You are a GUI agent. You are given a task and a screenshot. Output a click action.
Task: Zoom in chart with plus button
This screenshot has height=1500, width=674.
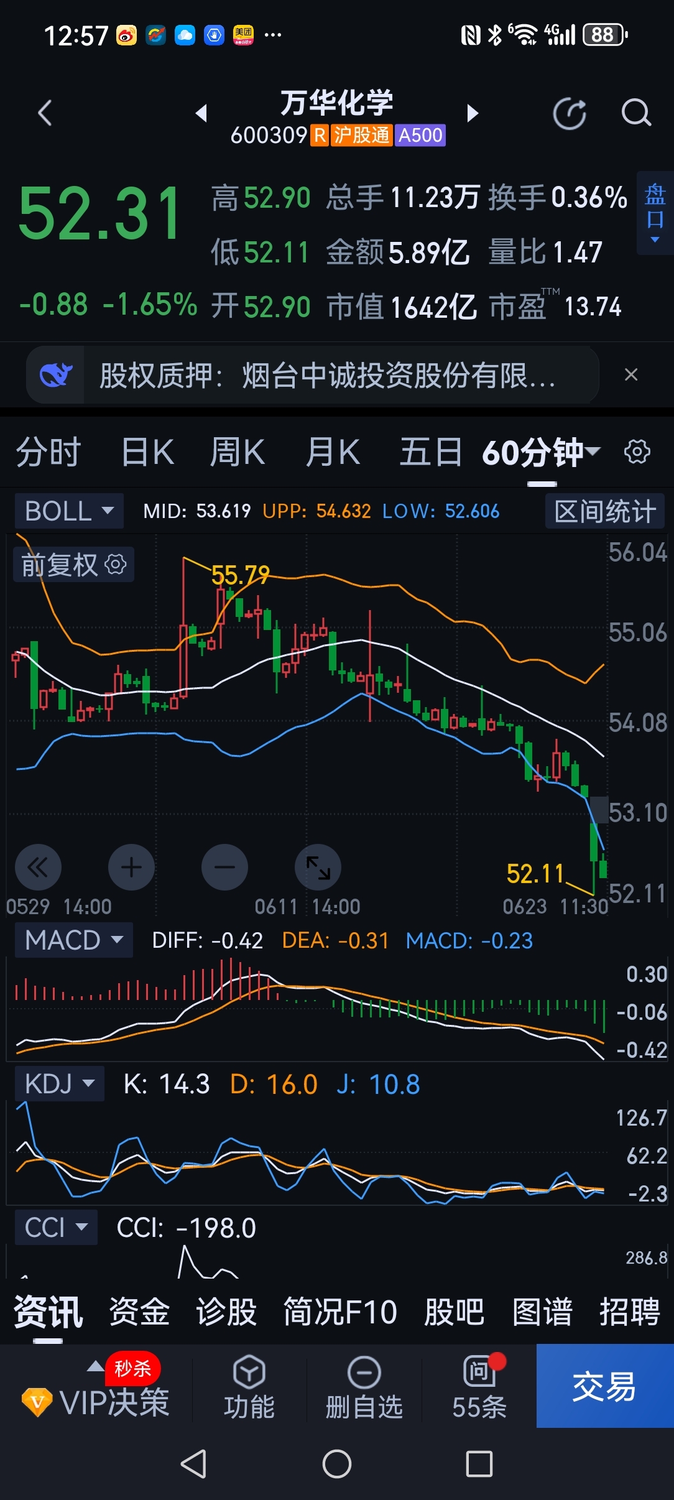(x=131, y=867)
